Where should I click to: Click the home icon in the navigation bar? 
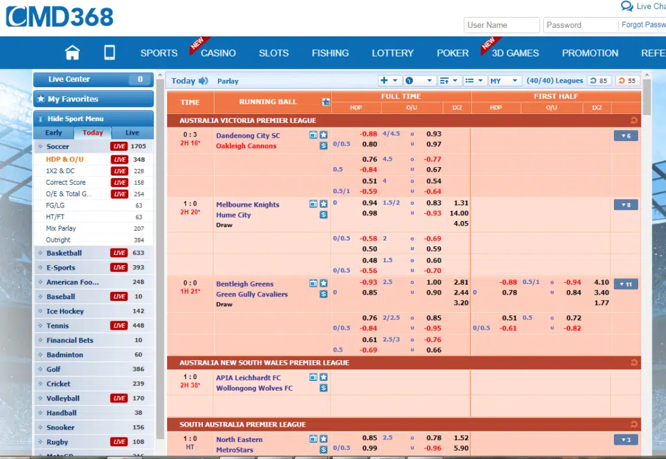[x=72, y=52]
